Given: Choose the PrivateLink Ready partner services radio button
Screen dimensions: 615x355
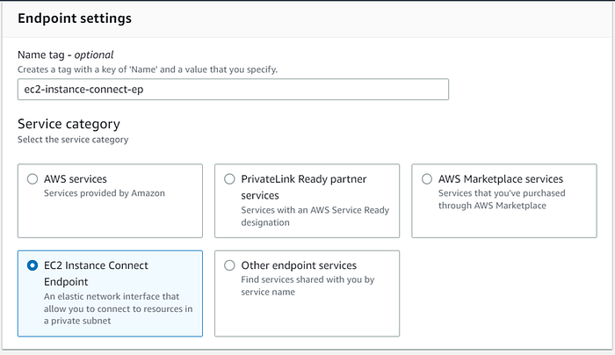Looking at the screenshot, I should (x=229, y=179).
